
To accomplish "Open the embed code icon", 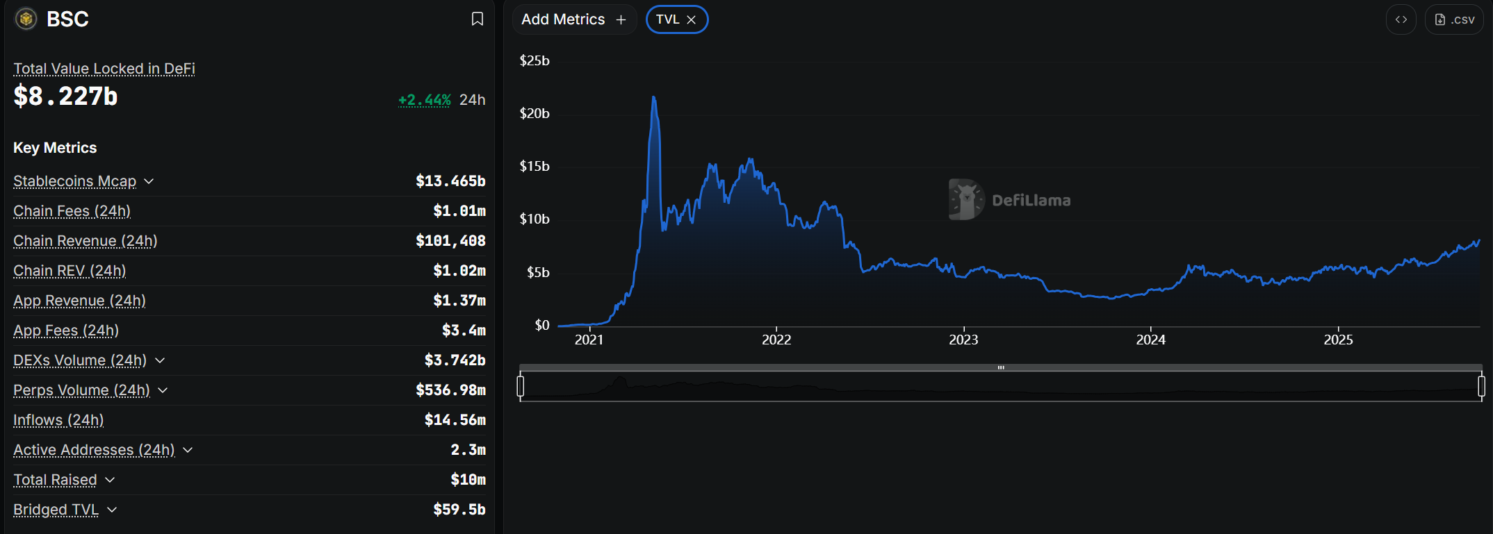I will click(1401, 19).
